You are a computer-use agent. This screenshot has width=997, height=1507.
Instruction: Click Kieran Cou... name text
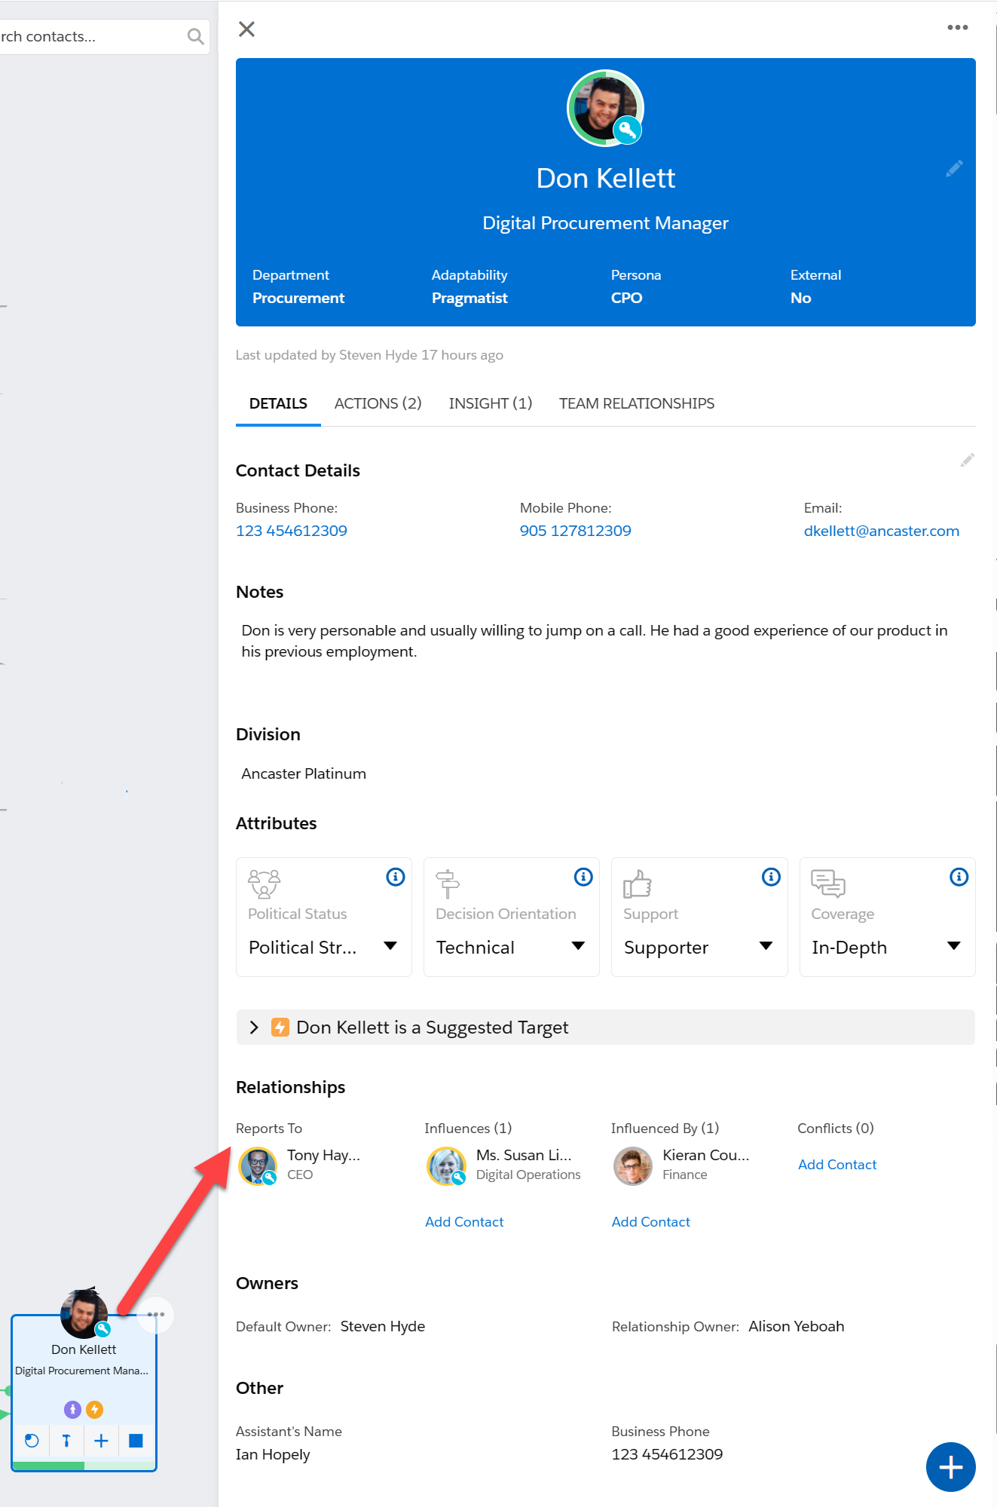click(x=705, y=1155)
